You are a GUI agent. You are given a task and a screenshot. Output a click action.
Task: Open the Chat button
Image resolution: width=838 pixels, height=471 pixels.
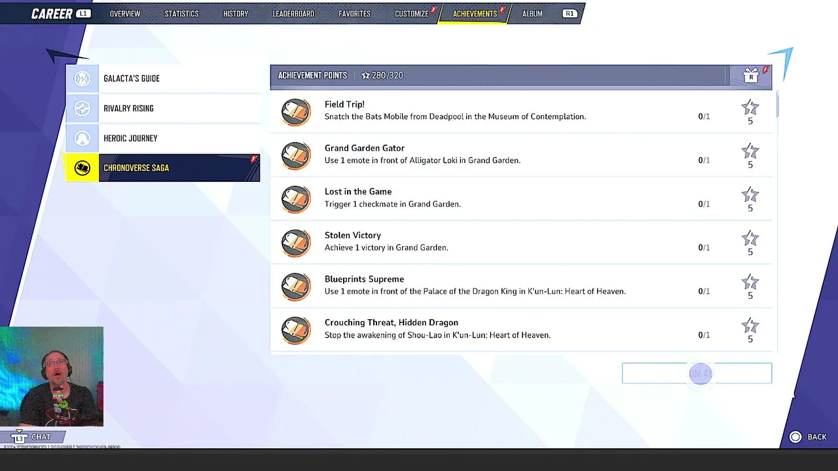pos(31,437)
